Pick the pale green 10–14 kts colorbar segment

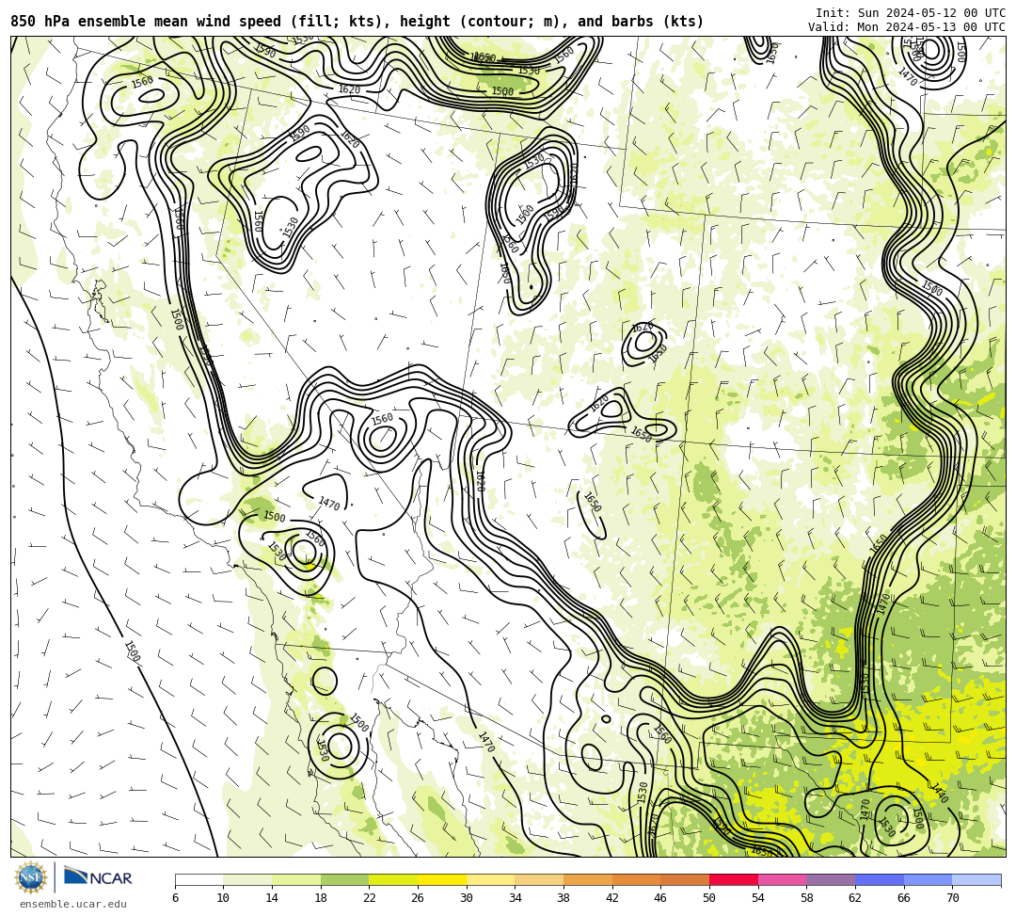[247, 879]
